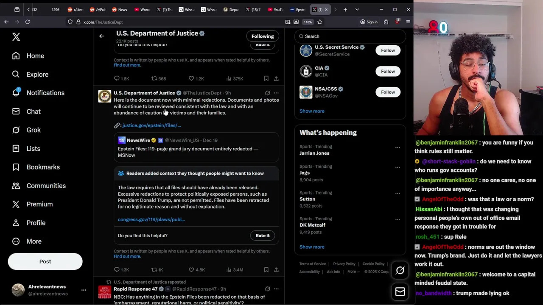Open the browser extensions icon
543x305 pixels.
pyautogui.click(x=386, y=22)
